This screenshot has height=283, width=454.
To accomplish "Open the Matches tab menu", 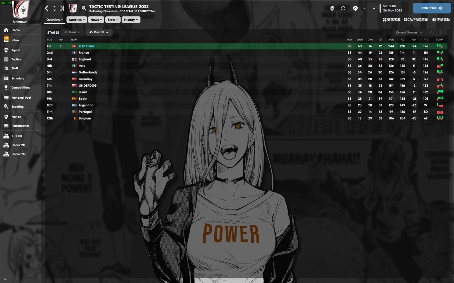I will 77,20.
